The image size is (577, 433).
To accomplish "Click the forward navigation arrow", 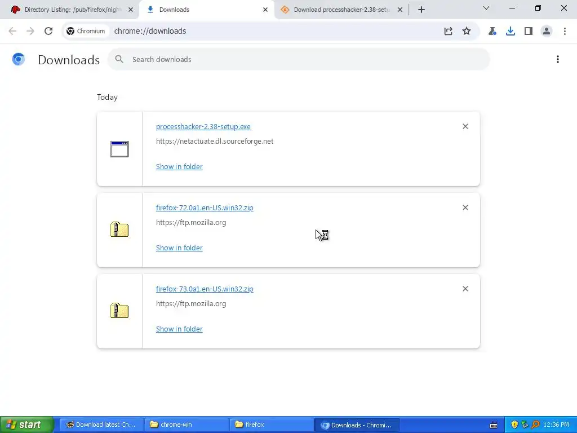I will coord(30,31).
